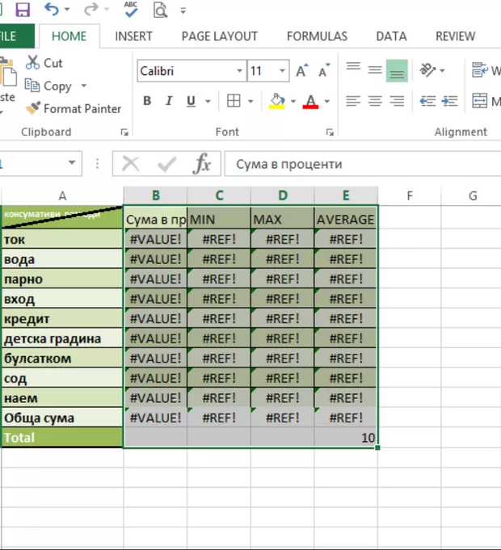
Task: Click the Save icon in quick access toolbar
Action: 22,10
